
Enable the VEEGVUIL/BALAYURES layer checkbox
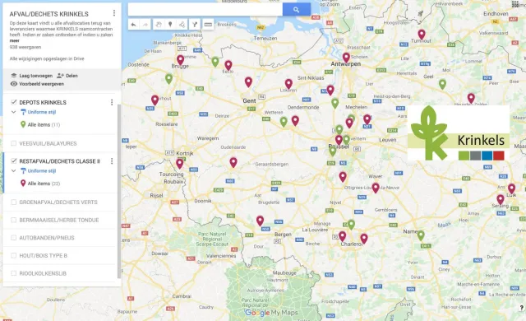14,143
